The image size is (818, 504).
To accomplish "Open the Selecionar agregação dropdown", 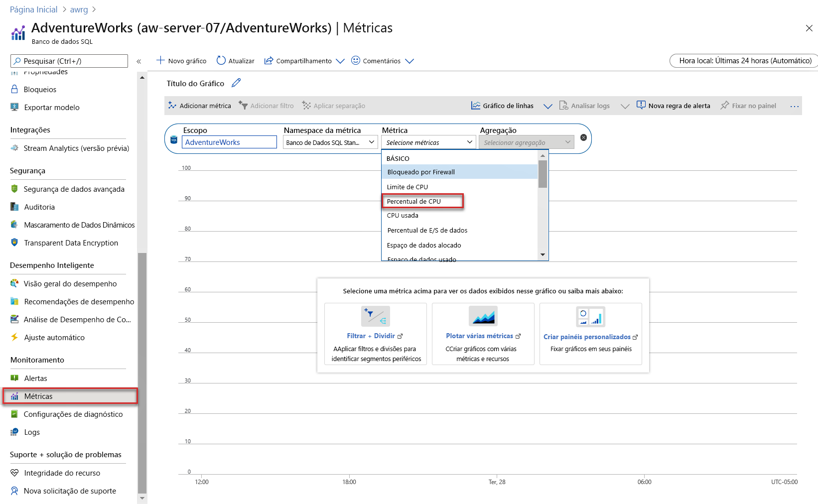I will tap(527, 142).
